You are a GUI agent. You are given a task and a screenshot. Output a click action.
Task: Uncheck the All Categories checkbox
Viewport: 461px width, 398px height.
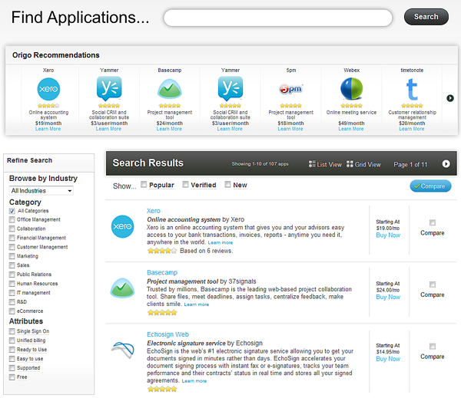click(x=12, y=211)
